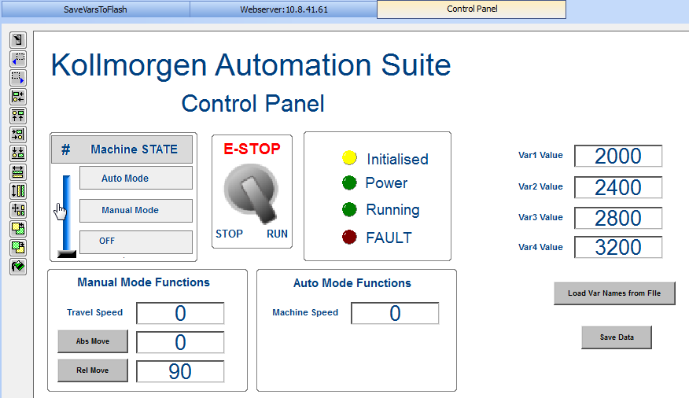The width and height of the screenshot is (689, 398).
Task: Select Auto Mode in Machine STATE
Action: [x=136, y=178]
